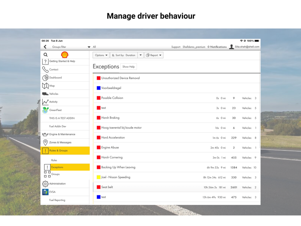Click count 455 in Harsh Cornering row

[234, 158]
